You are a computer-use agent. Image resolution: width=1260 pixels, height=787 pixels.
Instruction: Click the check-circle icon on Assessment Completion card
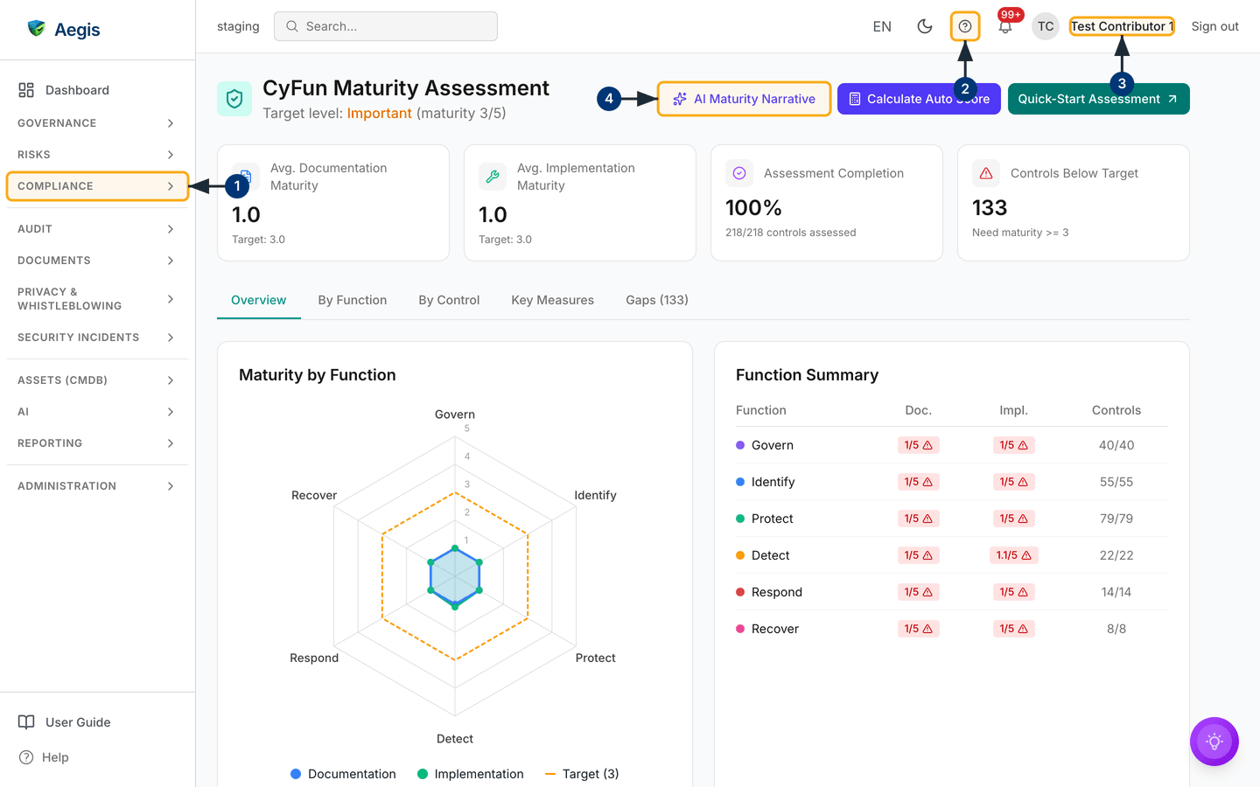tap(739, 173)
